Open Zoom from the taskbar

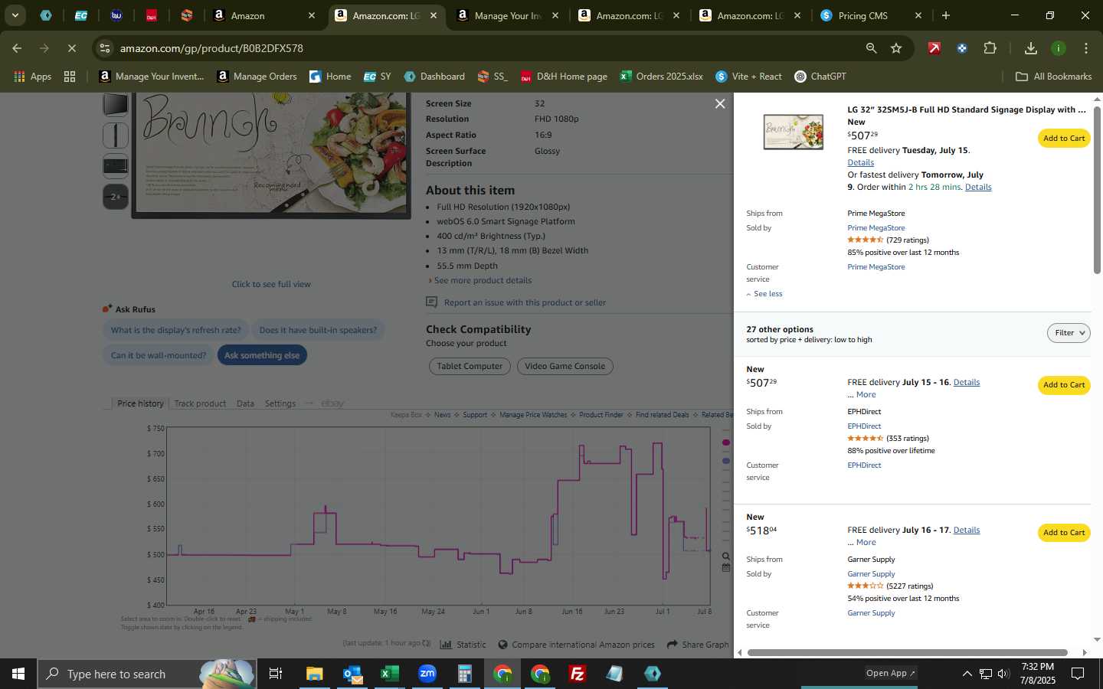pos(427,674)
